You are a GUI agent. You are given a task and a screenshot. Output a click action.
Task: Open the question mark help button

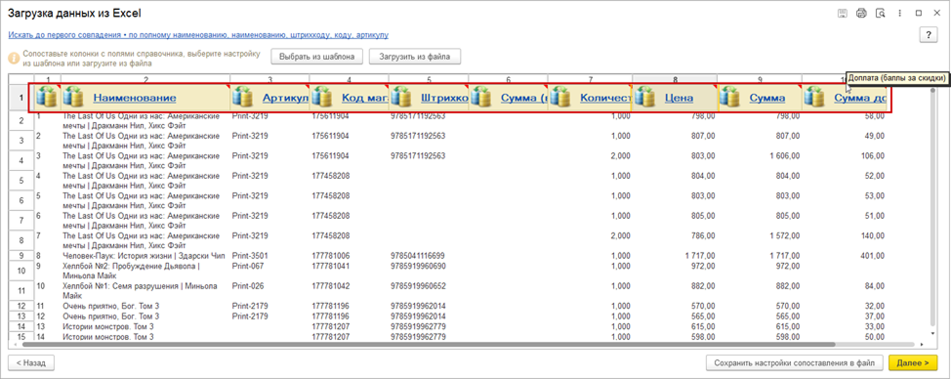[x=929, y=35]
